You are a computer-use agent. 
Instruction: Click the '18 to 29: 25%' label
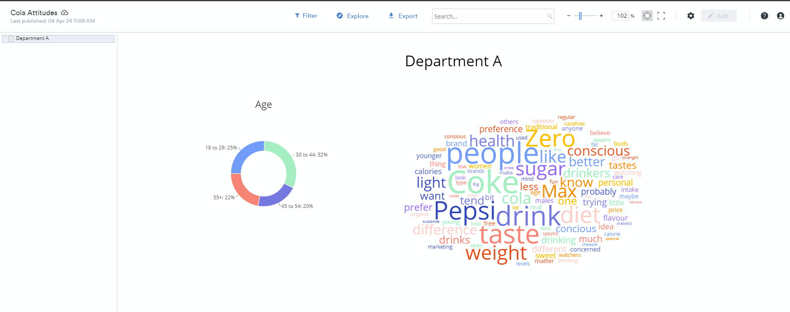pyautogui.click(x=221, y=147)
